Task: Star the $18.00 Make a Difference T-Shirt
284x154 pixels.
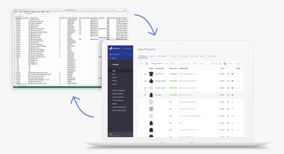Action: [x=232, y=109]
